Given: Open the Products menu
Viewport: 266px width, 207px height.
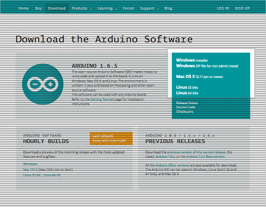Looking at the screenshot, I should pos(79,8).
